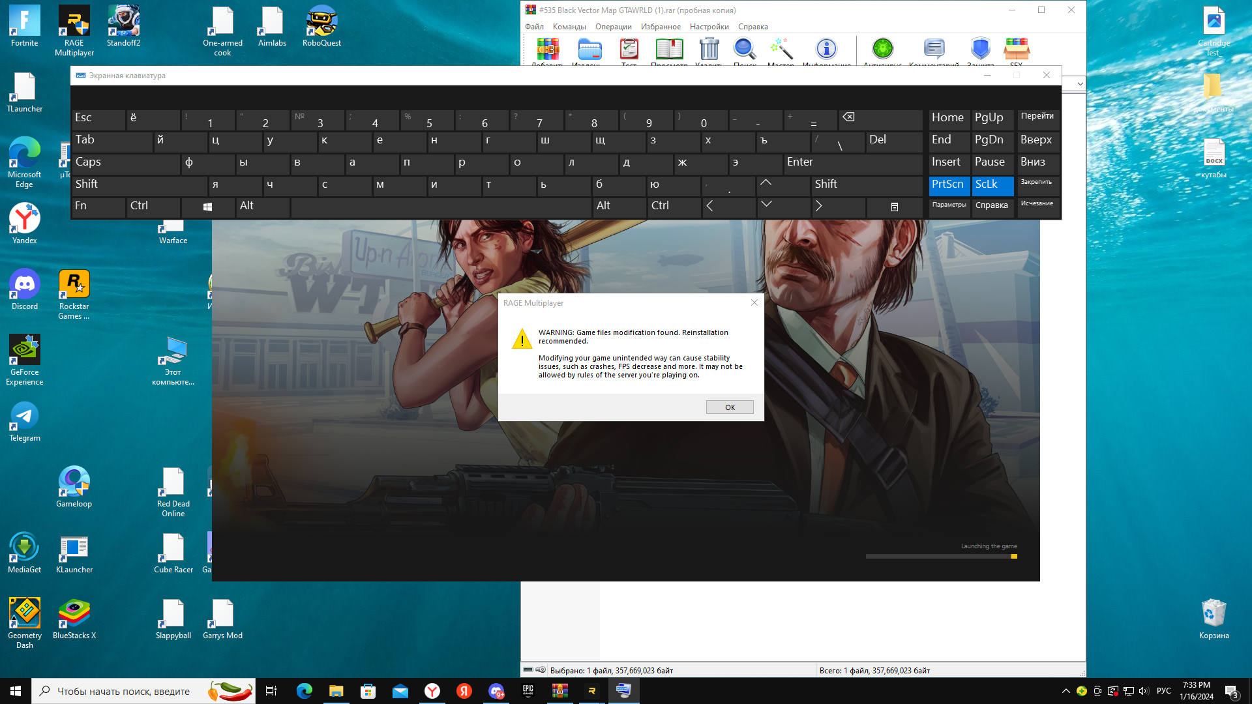
Task: Click the Исчезание key on the keyboard
Action: click(1037, 207)
